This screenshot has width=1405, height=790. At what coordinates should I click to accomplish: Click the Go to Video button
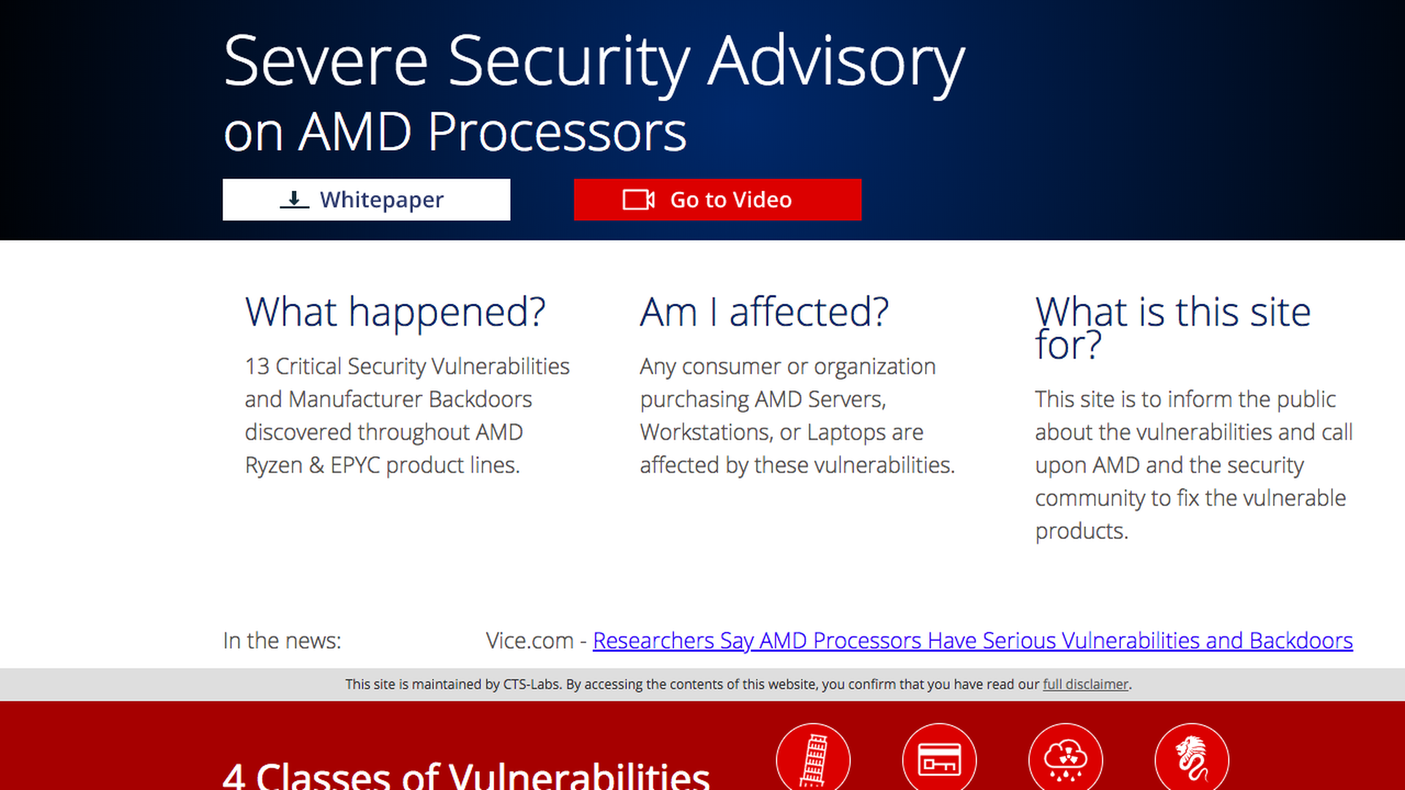(x=717, y=200)
